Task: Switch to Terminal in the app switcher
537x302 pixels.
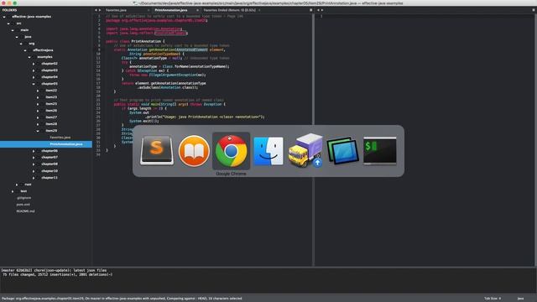Action: 380,151
